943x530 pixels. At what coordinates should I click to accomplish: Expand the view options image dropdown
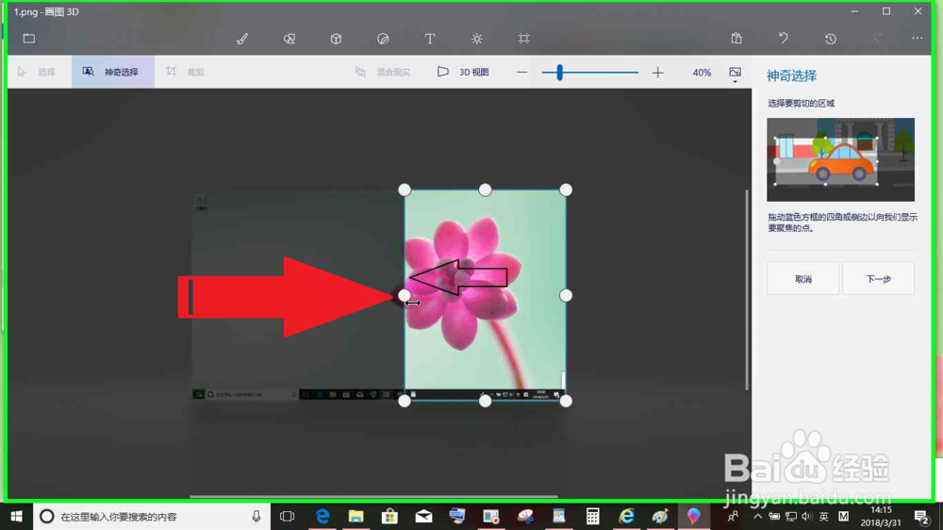point(735,74)
